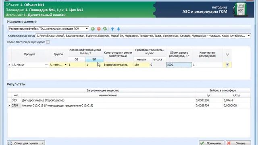This screenshot has height=145, width=258.
Task: Click the т/год column header
Action: (x=237, y=95)
